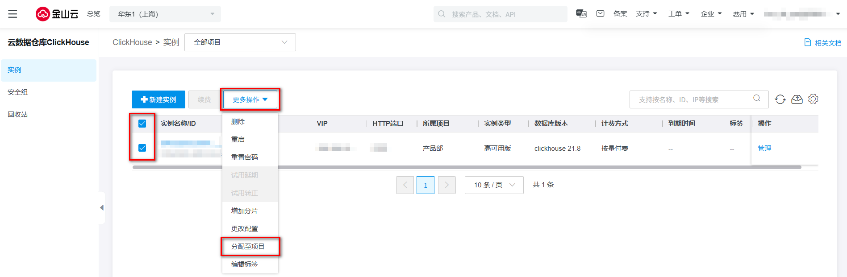The image size is (847, 277).
Task: Open the messages envelope icon
Action: pyautogui.click(x=600, y=14)
